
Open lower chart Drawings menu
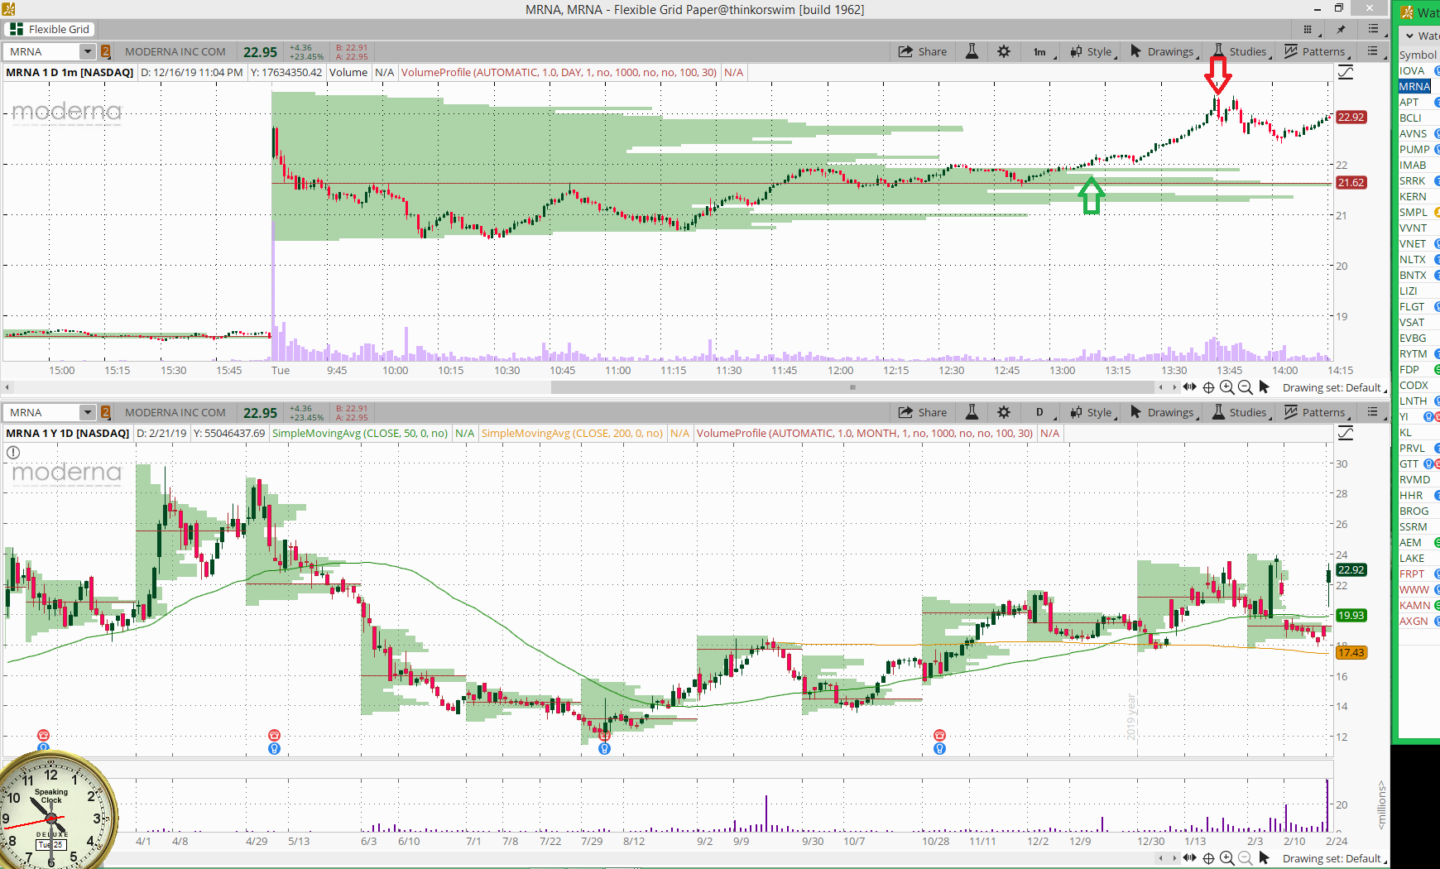[x=1164, y=412]
